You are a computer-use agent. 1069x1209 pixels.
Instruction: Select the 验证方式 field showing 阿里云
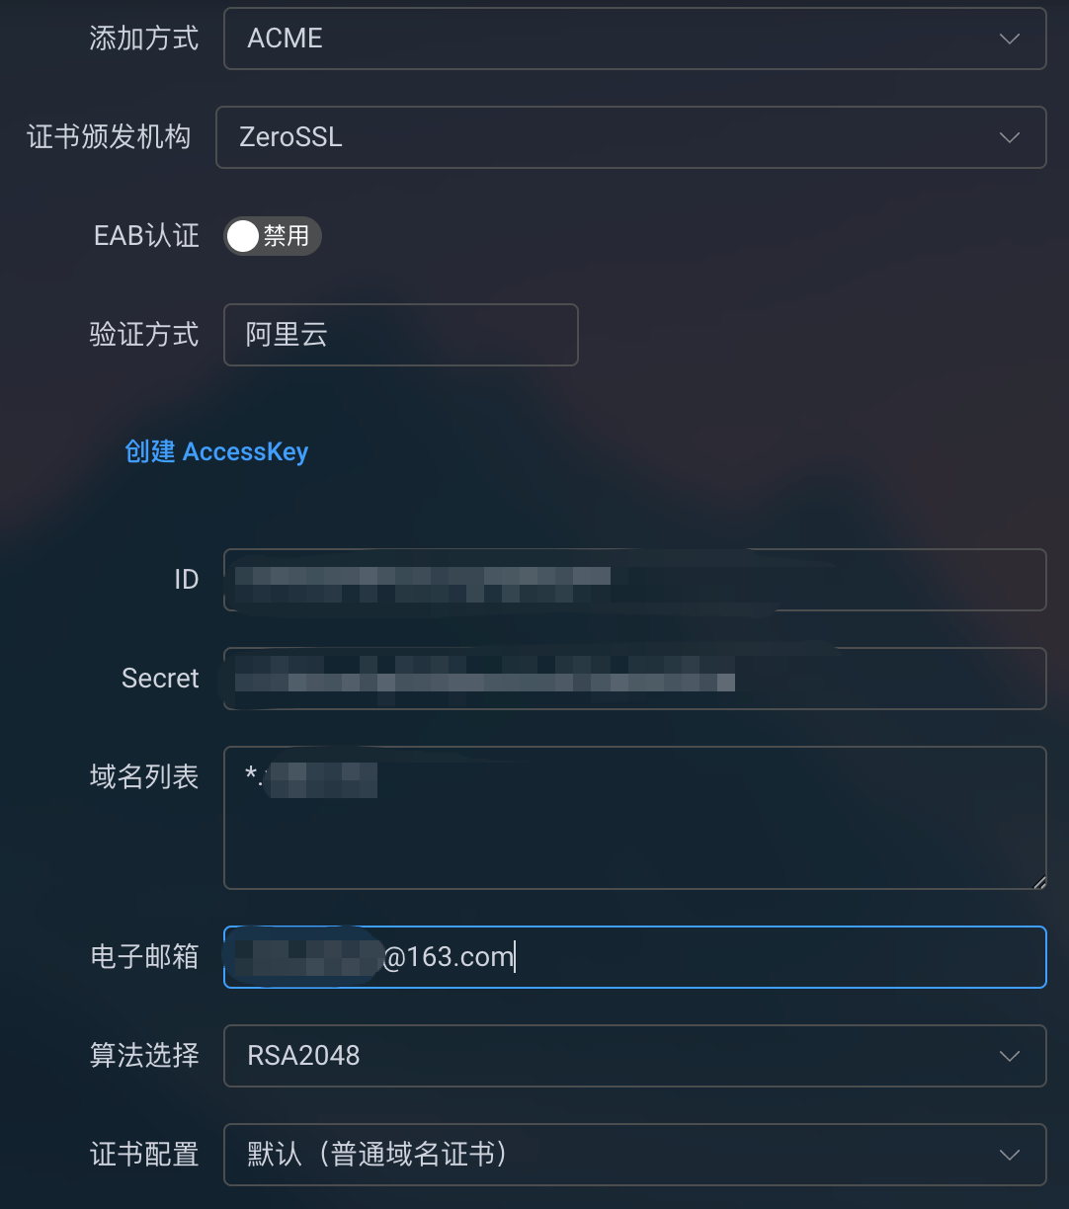(x=400, y=335)
